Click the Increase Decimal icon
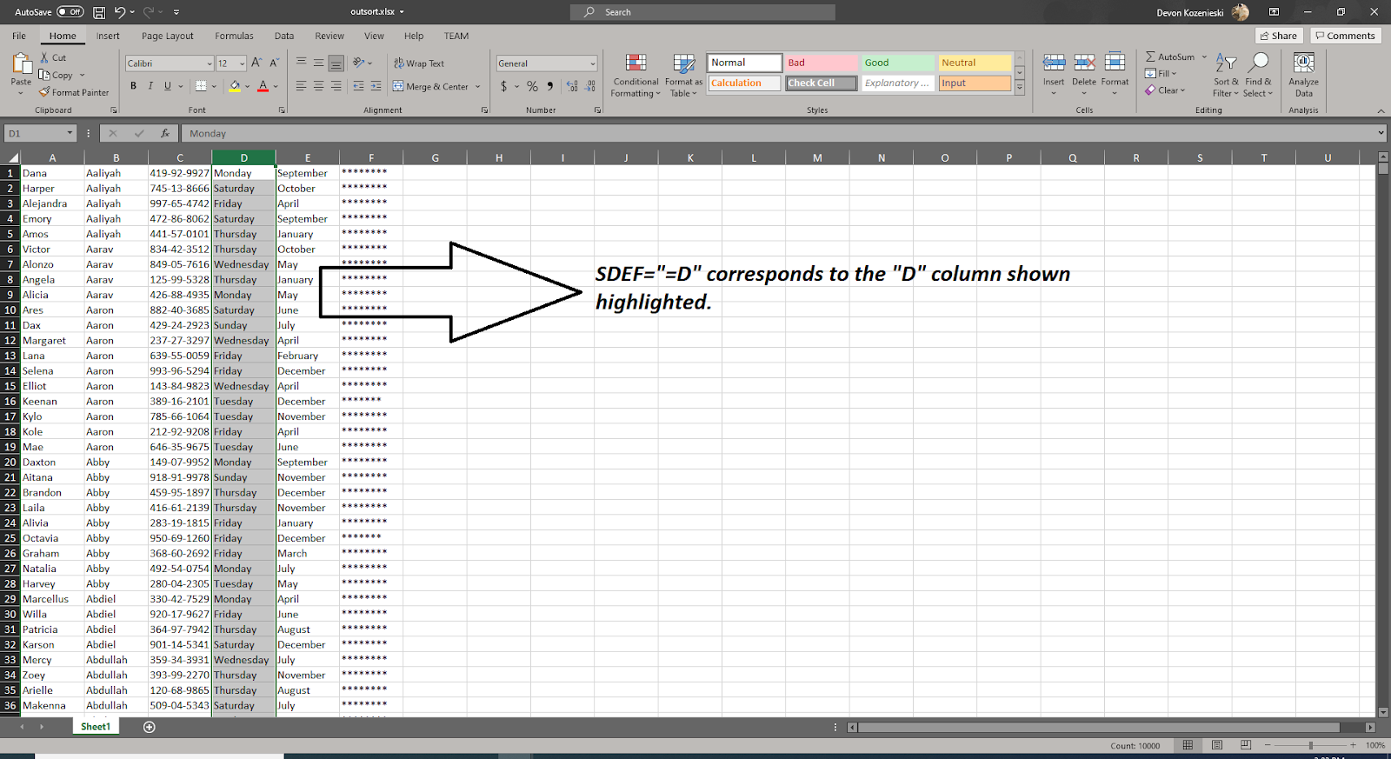1391x759 pixels. [572, 86]
